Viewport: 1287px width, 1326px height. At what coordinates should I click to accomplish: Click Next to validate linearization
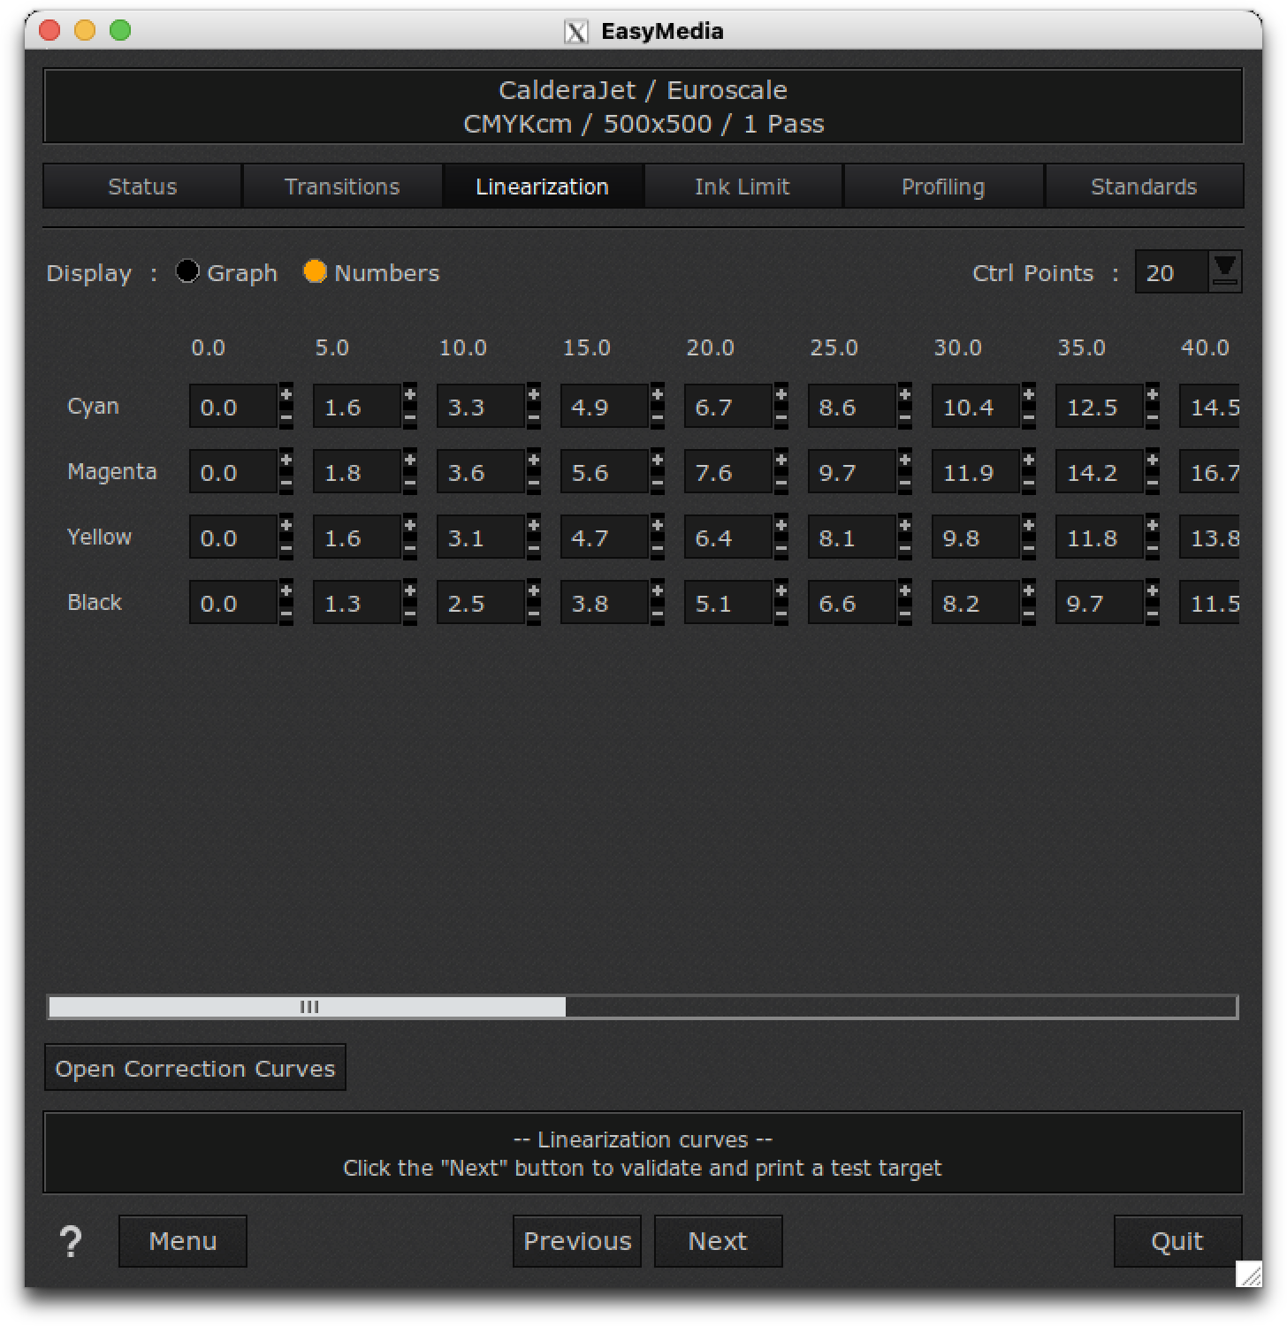click(718, 1241)
